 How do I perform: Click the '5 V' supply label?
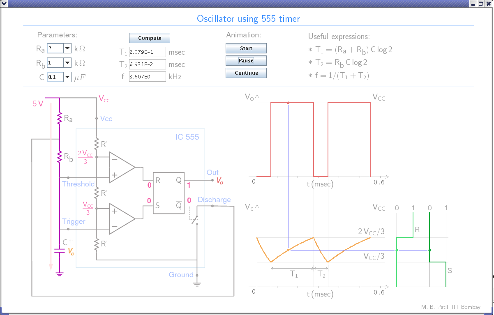click(x=38, y=104)
